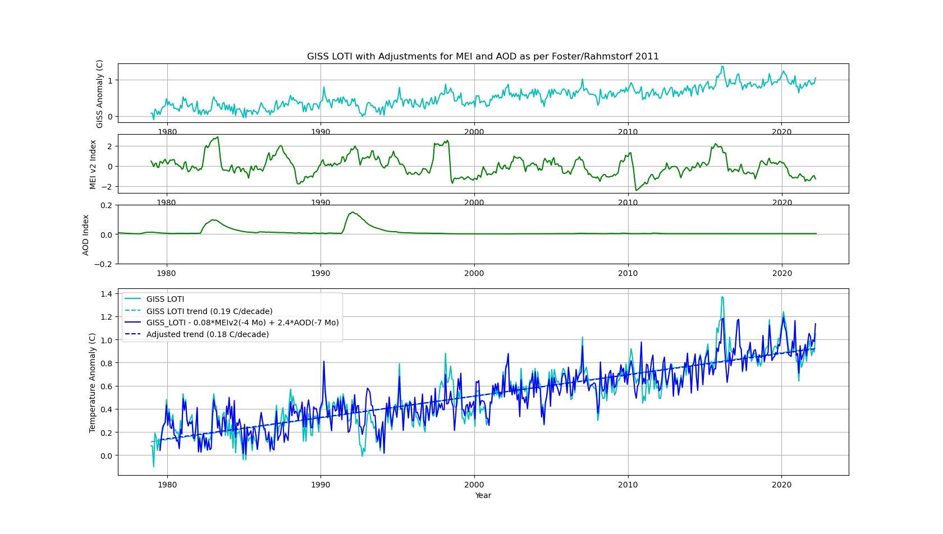Click the AOD curve's smaller peak near 1983
943x534 pixels.
coord(213,220)
